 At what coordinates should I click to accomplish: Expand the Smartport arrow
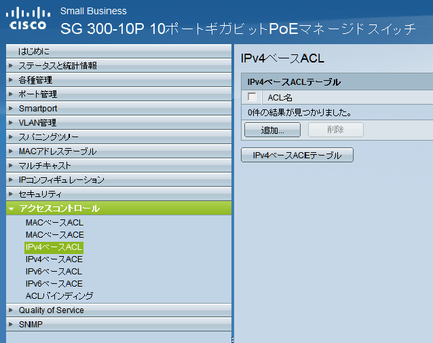tap(11, 109)
